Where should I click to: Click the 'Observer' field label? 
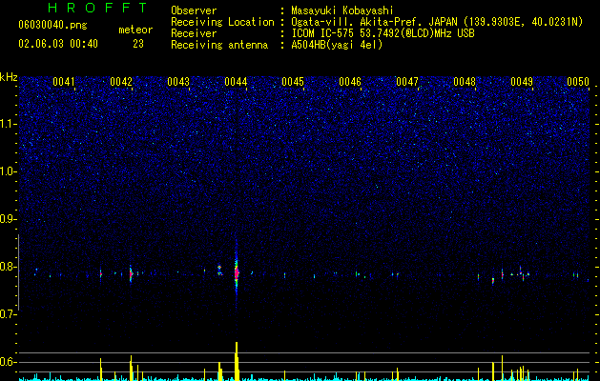click(x=194, y=10)
